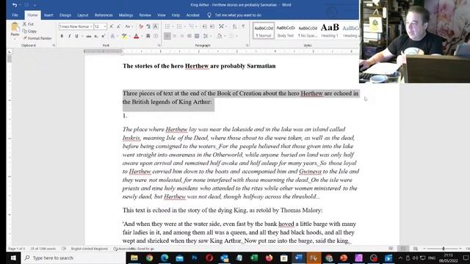Viewport: 470px width, 264px height.
Task: Apply the Body Text style
Action: click(x=286, y=31)
